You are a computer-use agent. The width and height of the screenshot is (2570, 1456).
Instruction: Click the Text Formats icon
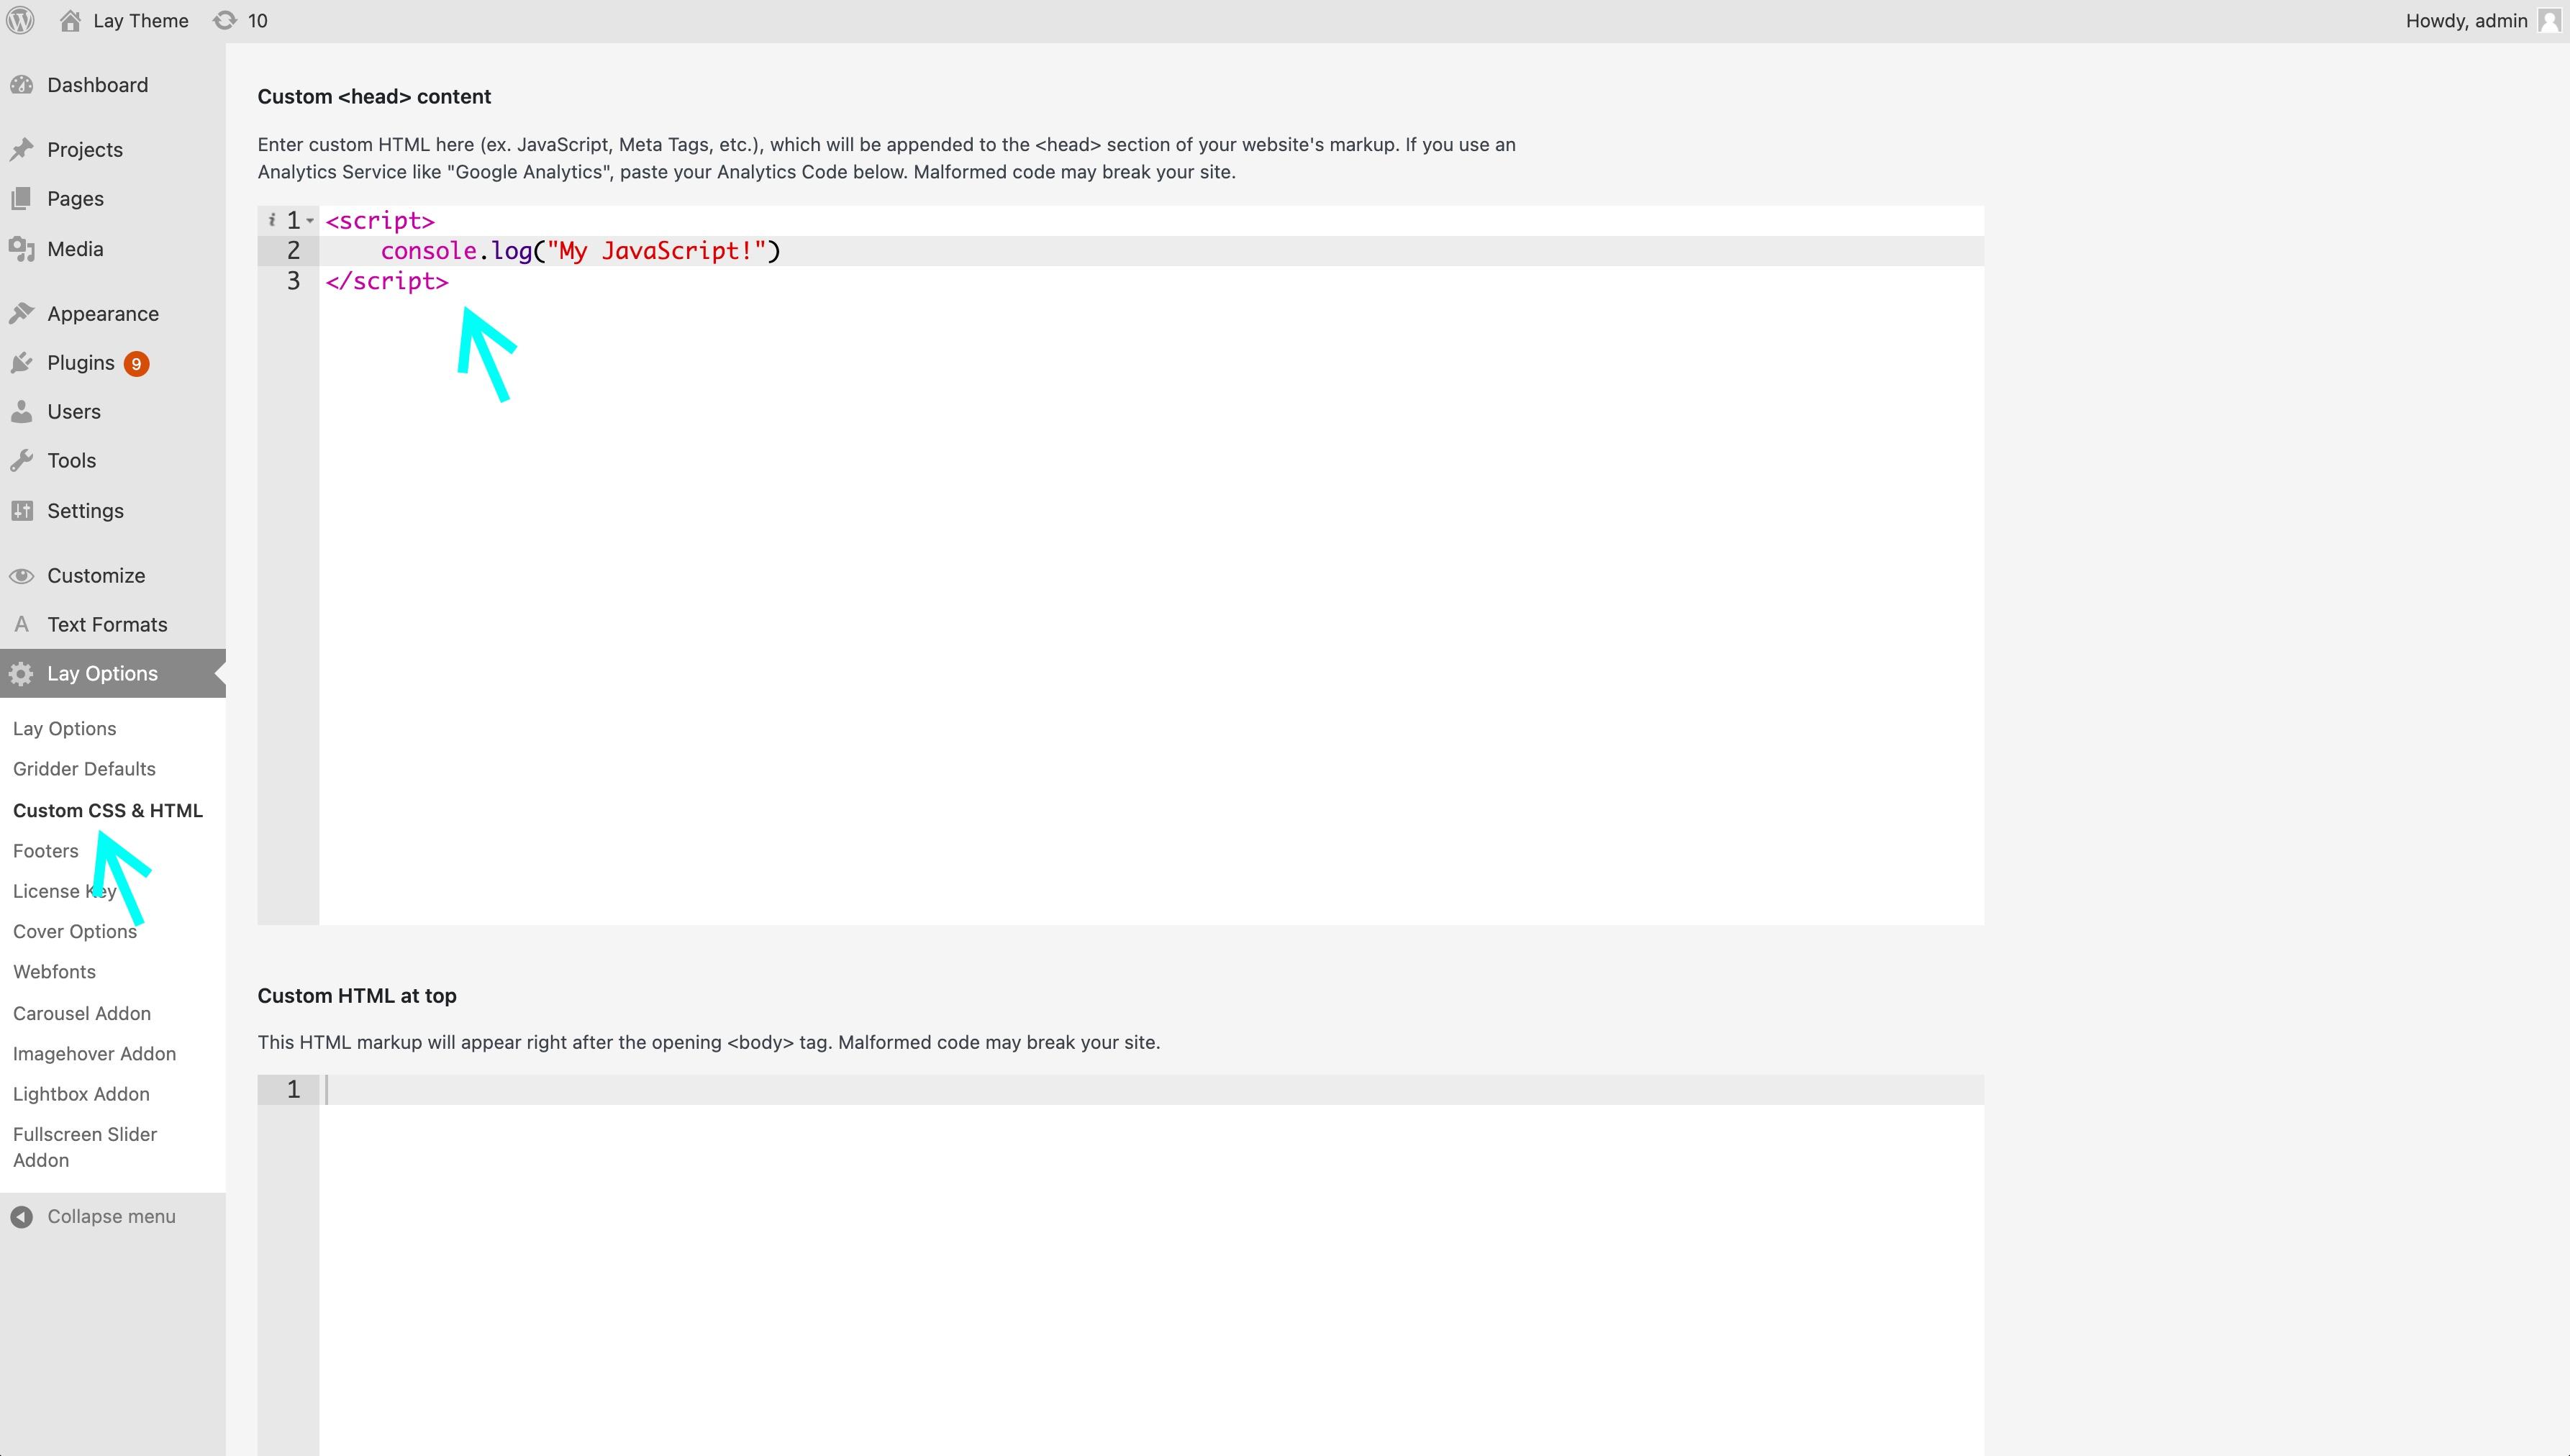21,623
